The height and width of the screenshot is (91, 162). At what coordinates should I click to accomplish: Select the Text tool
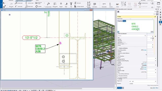tap(71, 5)
